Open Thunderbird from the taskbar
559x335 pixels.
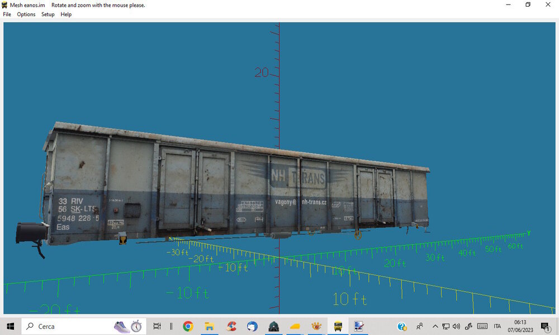click(x=252, y=326)
